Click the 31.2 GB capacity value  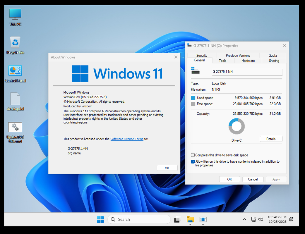(275, 114)
